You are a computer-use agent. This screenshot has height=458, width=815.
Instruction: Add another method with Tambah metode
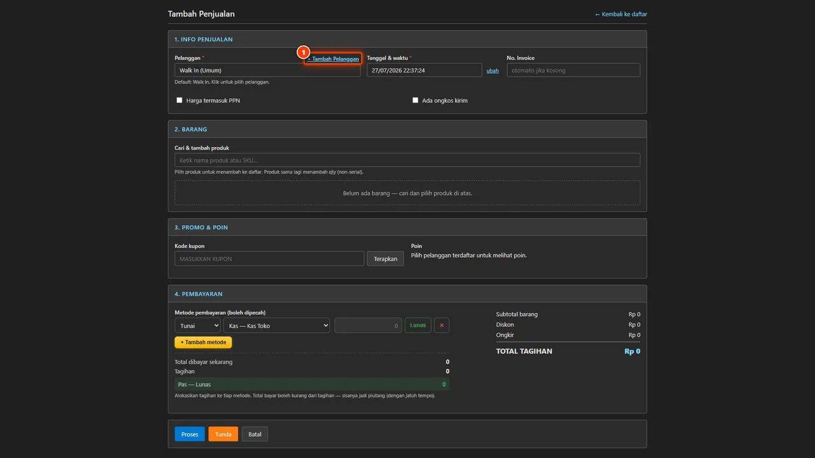click(x=203, y=342)
